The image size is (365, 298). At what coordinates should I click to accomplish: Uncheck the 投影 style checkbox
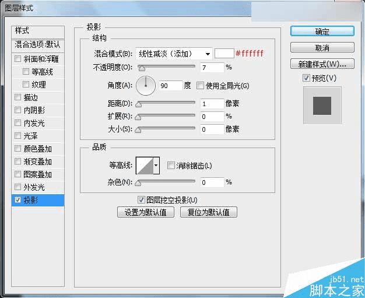click(x=17, y=200)
